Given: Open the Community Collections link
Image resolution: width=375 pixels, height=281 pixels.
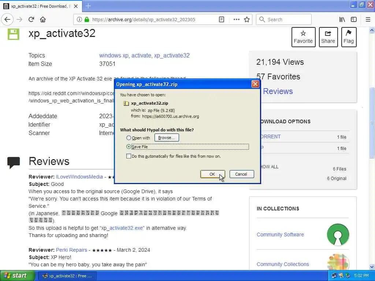Looking at the screenshot, I should click(x=283, y=264).
